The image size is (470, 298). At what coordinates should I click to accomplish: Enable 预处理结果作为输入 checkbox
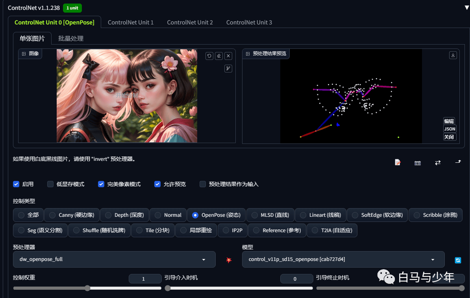pyautogui.click(x=203, y=184)
